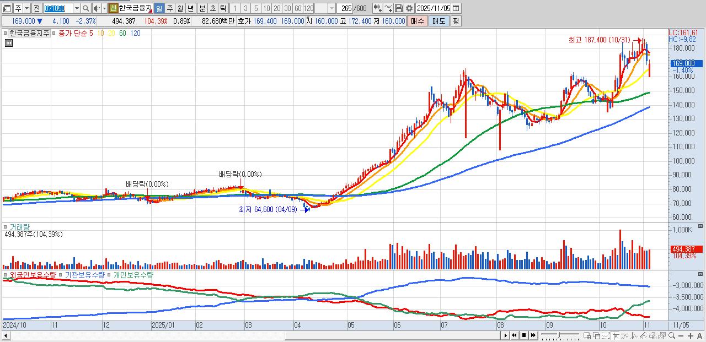Click the 전 button

click(x=36, y=8)
